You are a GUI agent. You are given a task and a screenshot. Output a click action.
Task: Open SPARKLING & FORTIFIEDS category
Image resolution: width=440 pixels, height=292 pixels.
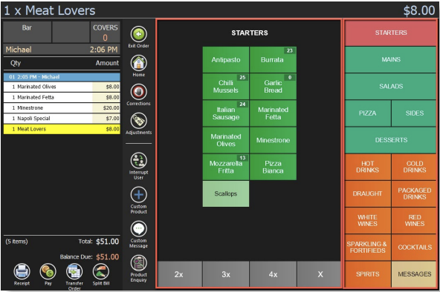[368, 248]
